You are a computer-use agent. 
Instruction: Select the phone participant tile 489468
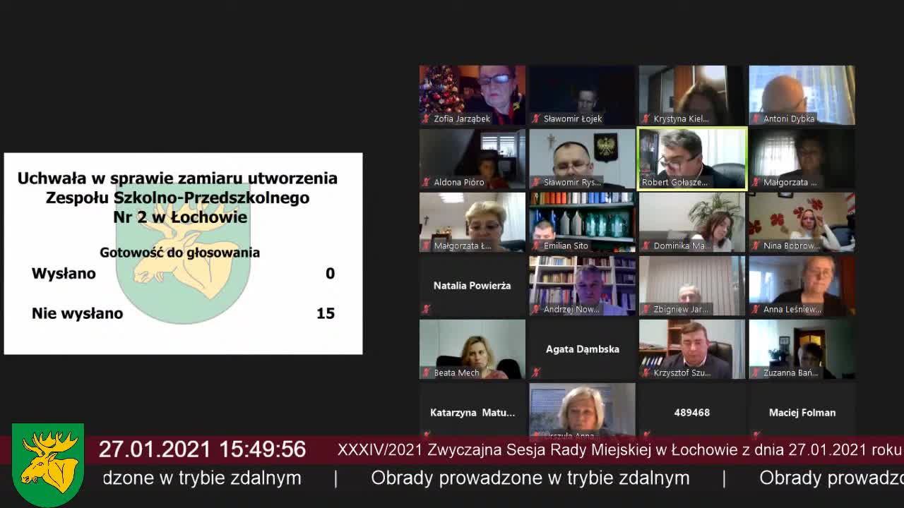691,412
